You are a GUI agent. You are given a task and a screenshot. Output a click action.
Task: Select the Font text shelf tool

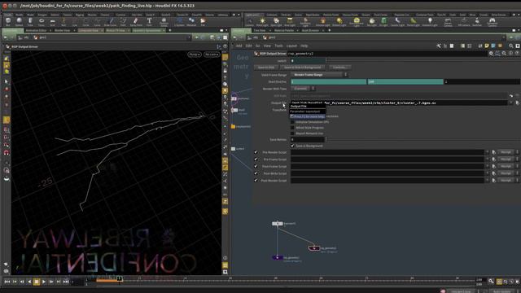149,22
